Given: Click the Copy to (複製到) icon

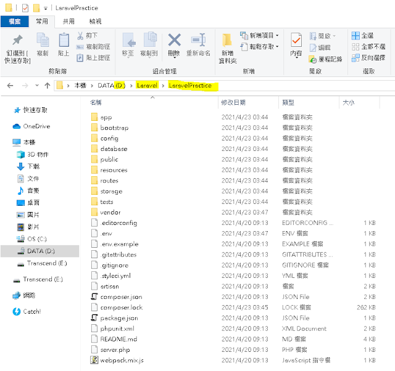Looking at the screenshot, I should [x=149, y=39].
